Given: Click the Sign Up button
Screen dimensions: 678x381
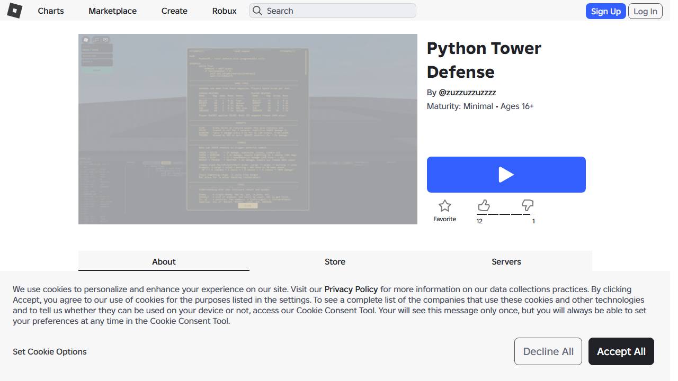Looking at the screenshot, I should pyautogui.click(x=605, y=11).
